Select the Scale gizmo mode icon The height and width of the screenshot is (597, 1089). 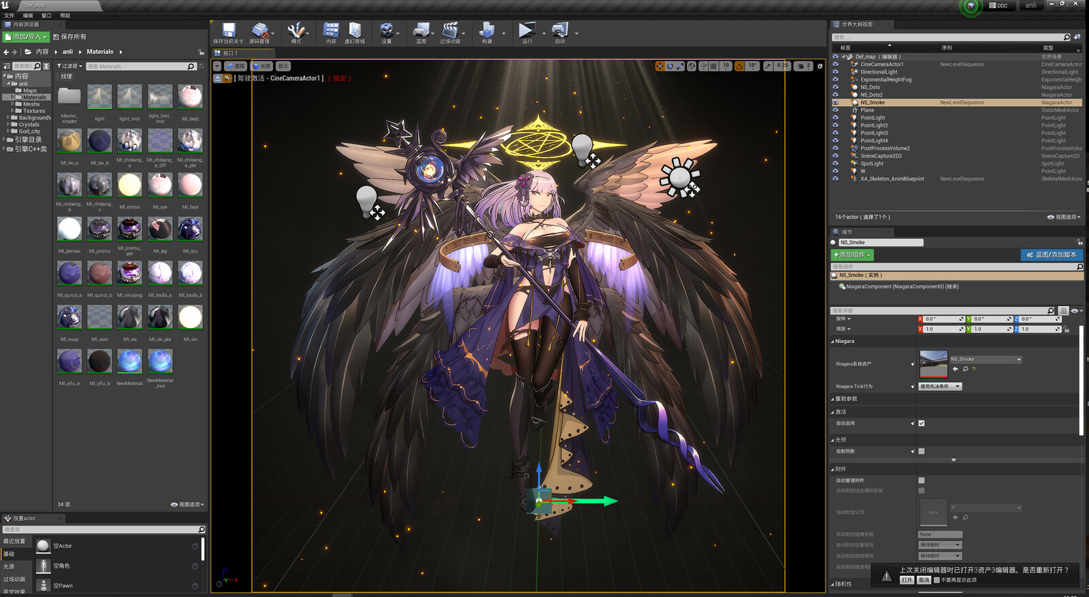click(x=680, y=66)
